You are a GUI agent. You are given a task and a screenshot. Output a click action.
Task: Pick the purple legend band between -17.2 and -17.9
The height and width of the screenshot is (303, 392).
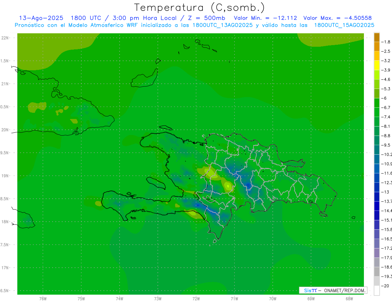377,253
